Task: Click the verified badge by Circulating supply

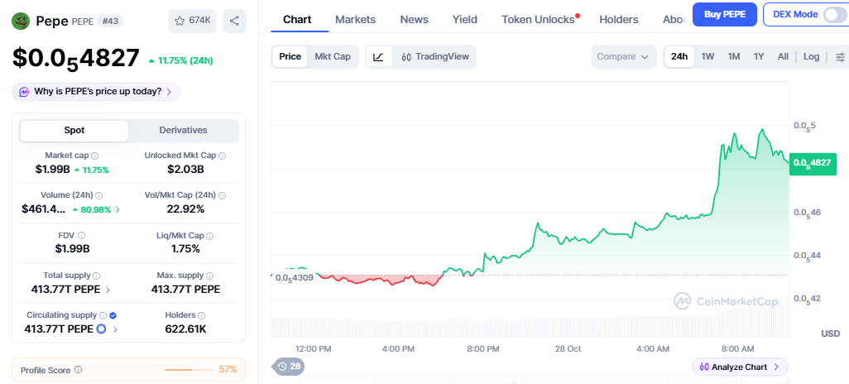Action: (x=113, y=314)
